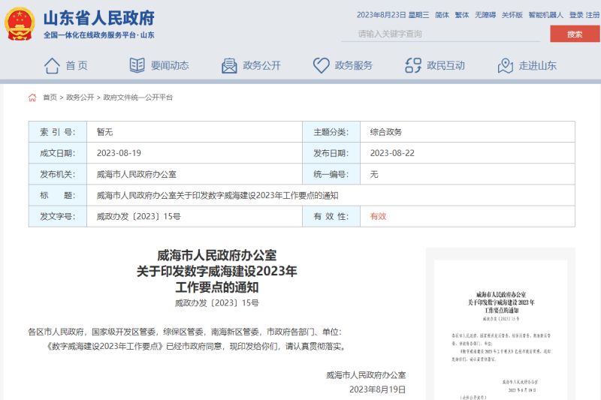Open 政务公开 in the breadcrumb

click(x=80, y=98)
